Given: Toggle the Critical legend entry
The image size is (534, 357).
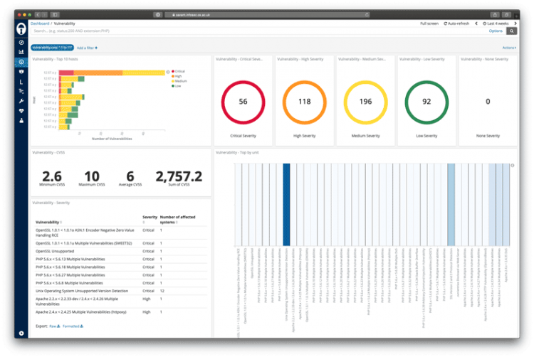Looking at the screenshot, I should point(178,71).
